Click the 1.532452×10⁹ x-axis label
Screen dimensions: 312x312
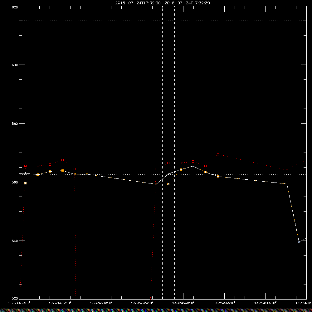tap(142, 303)
